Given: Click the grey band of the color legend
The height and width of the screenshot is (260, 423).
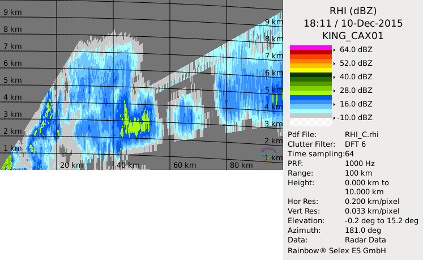Looking at the screenshot, I should (x=311, y=116).
